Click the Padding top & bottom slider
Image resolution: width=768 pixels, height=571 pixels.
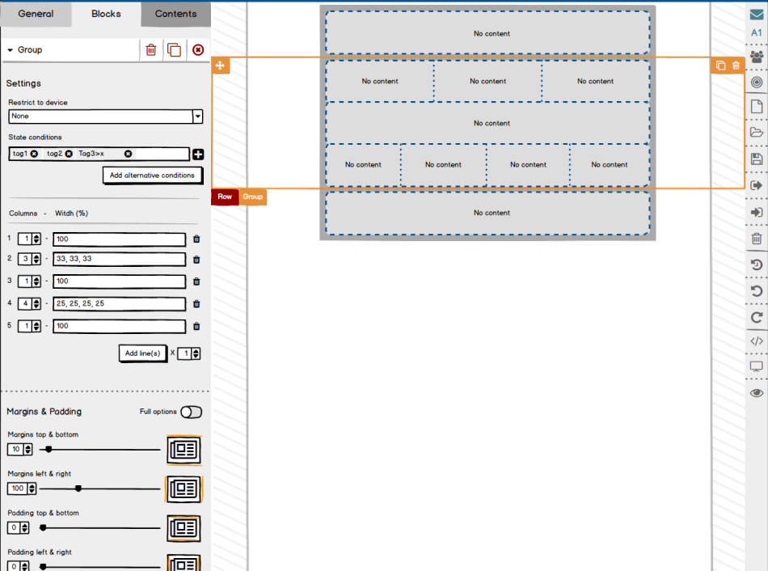point(99,528)
